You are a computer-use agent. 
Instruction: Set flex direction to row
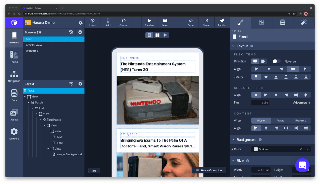click(x=263, y=62)
